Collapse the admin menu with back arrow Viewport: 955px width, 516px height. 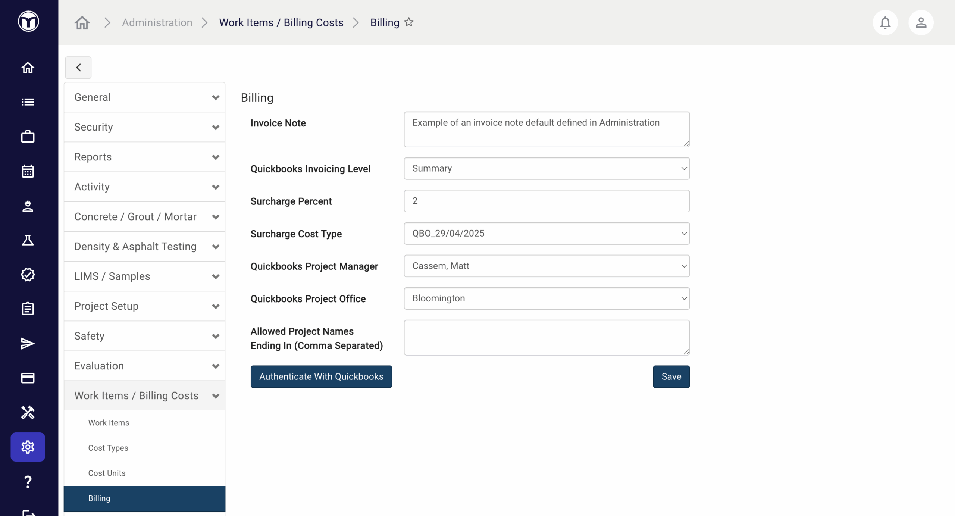[x=78, y=68]
